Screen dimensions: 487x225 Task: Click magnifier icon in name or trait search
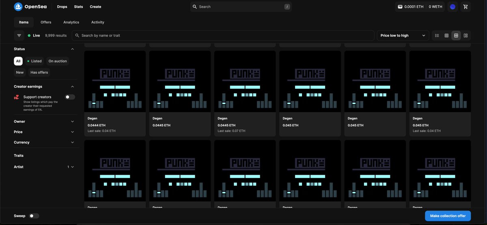[x=77, y=36]
